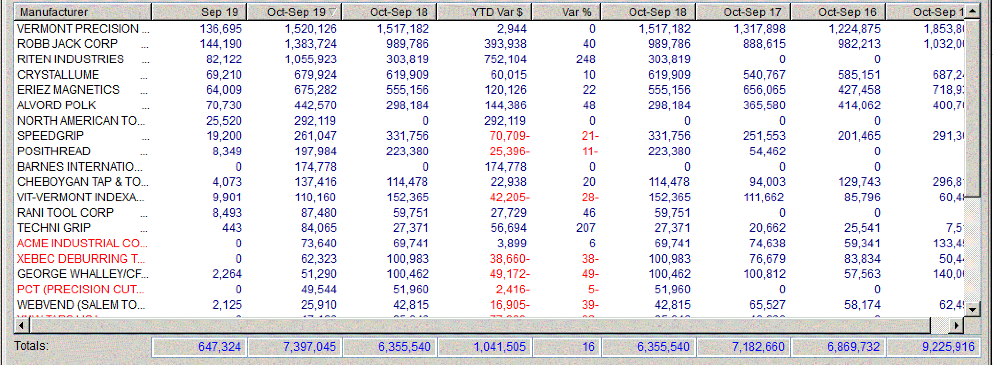Toggle the sort arrow in Oct-Sep 19 header
The width and height of the screenshot is (993, 365).
click(333, 12)
